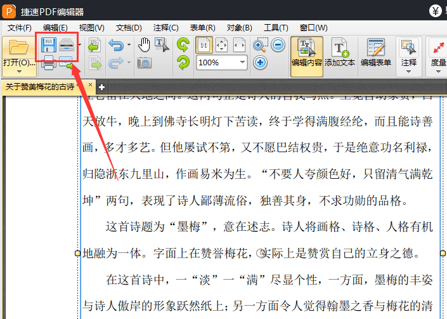Click the text line starting 在这首诗中
Screen dimensions: 447x319
269,280
